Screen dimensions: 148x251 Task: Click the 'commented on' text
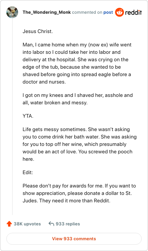(87, 12)
